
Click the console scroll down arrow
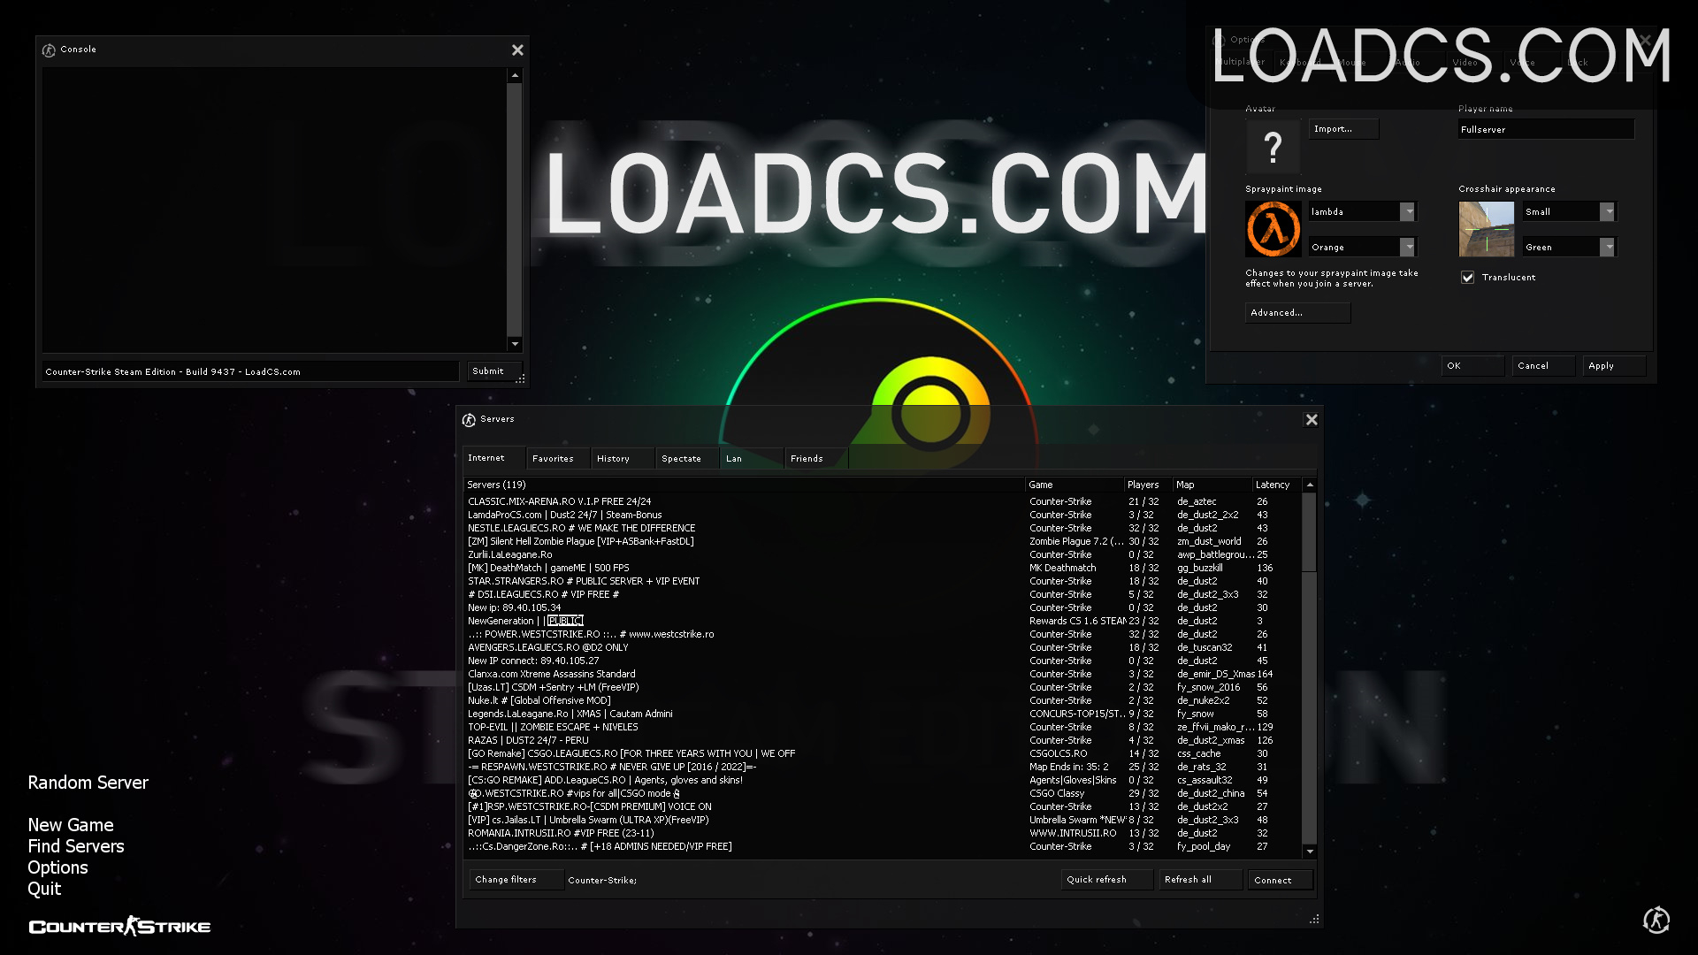point(515,344)
